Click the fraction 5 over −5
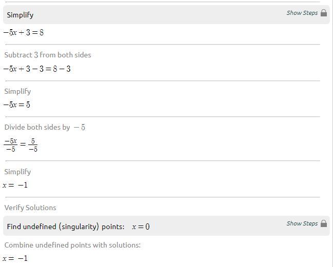Image resolution: width=333 pixels, height=267 pixels. pyautogui.click(x=32, y=145)
